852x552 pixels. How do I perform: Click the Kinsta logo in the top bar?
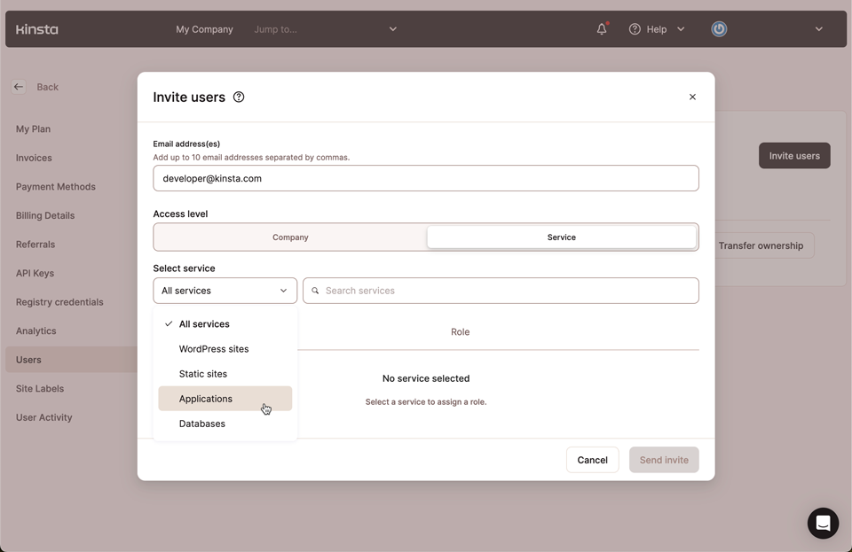point(37,28)
